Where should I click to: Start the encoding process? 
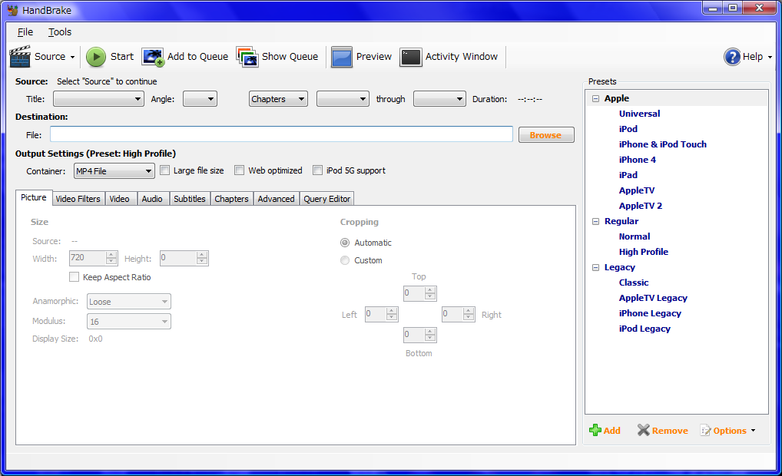coord(109,56)
